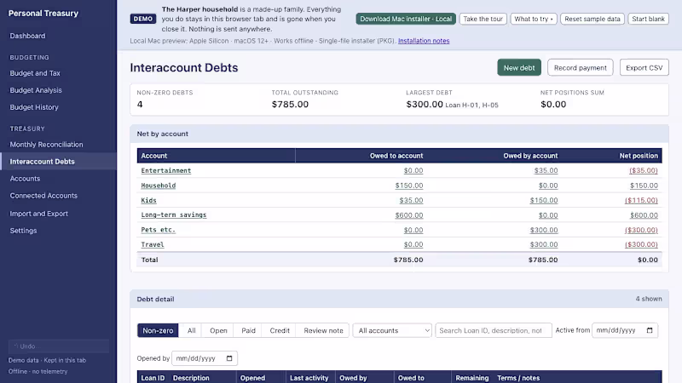Click Kids' $35.00 owed to account
The width and height of the screenshot is (682, 383).
411,200
